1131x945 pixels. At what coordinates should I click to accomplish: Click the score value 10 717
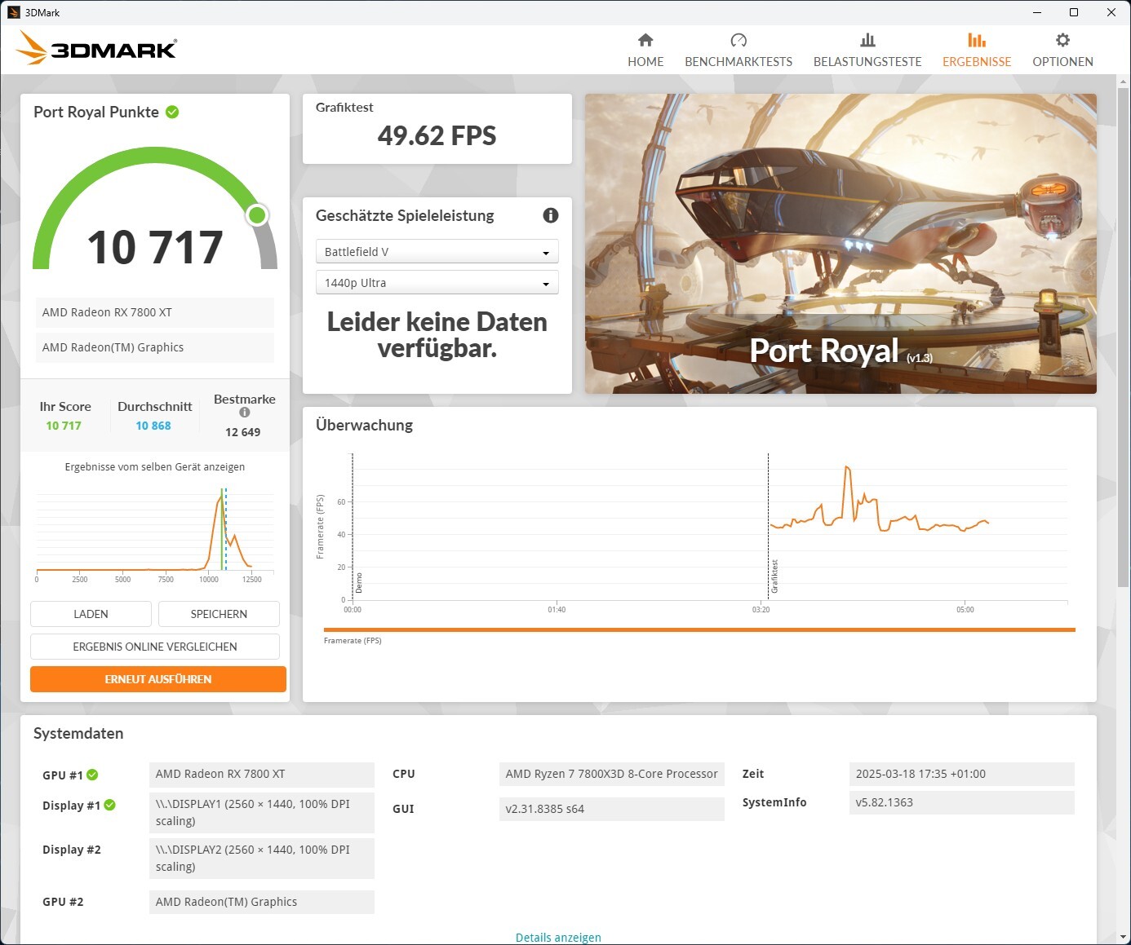(155, 248)
